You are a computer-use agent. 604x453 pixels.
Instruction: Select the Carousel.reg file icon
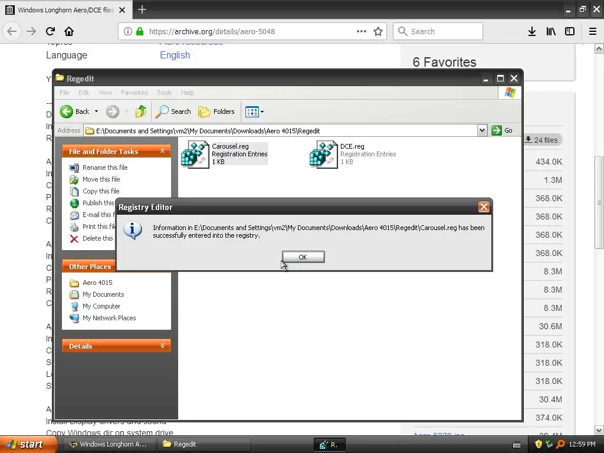click(x=195, y=154)
